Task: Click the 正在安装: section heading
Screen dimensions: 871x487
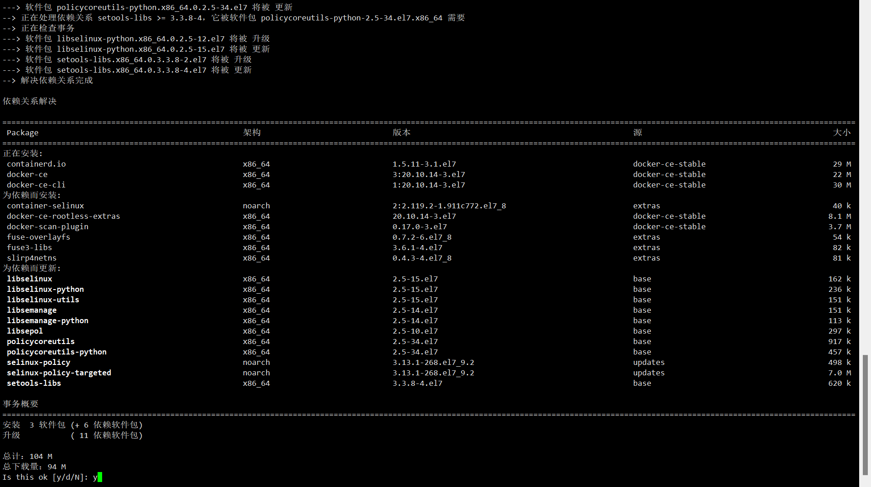Action: (x=23, y=153)
